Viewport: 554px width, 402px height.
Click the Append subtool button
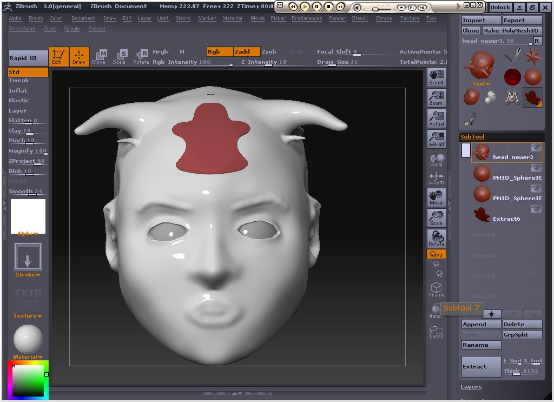[x=481, y=325]
